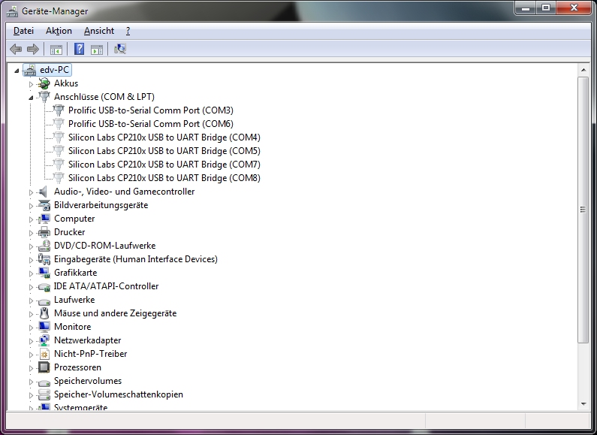
Task: Select Prolific USB-to-Serial Comm Port (COM6)
Action: [151, 124]
